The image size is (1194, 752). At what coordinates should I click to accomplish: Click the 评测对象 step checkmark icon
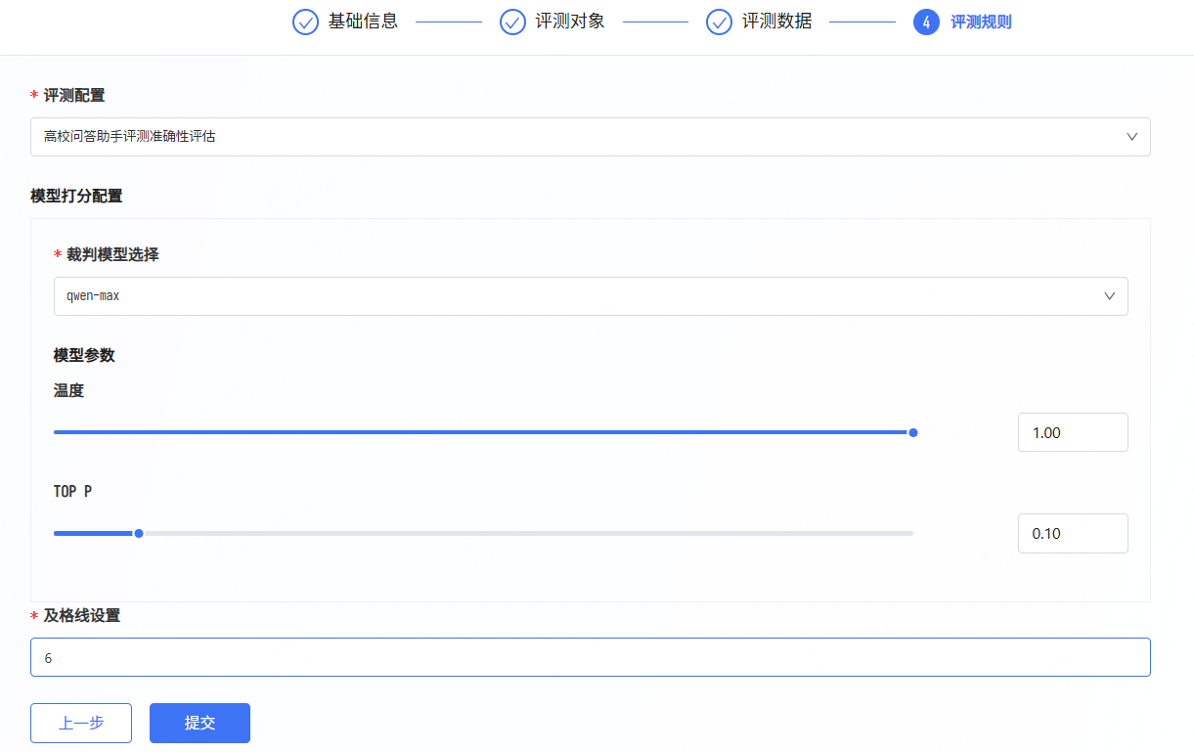(x=513, y=22)
